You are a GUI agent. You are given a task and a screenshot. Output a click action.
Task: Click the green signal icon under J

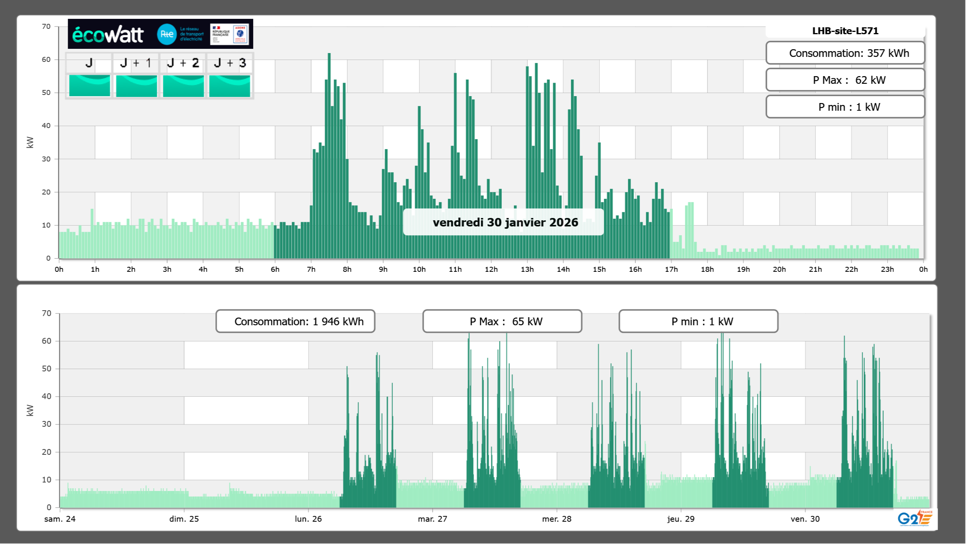point(89,85)
